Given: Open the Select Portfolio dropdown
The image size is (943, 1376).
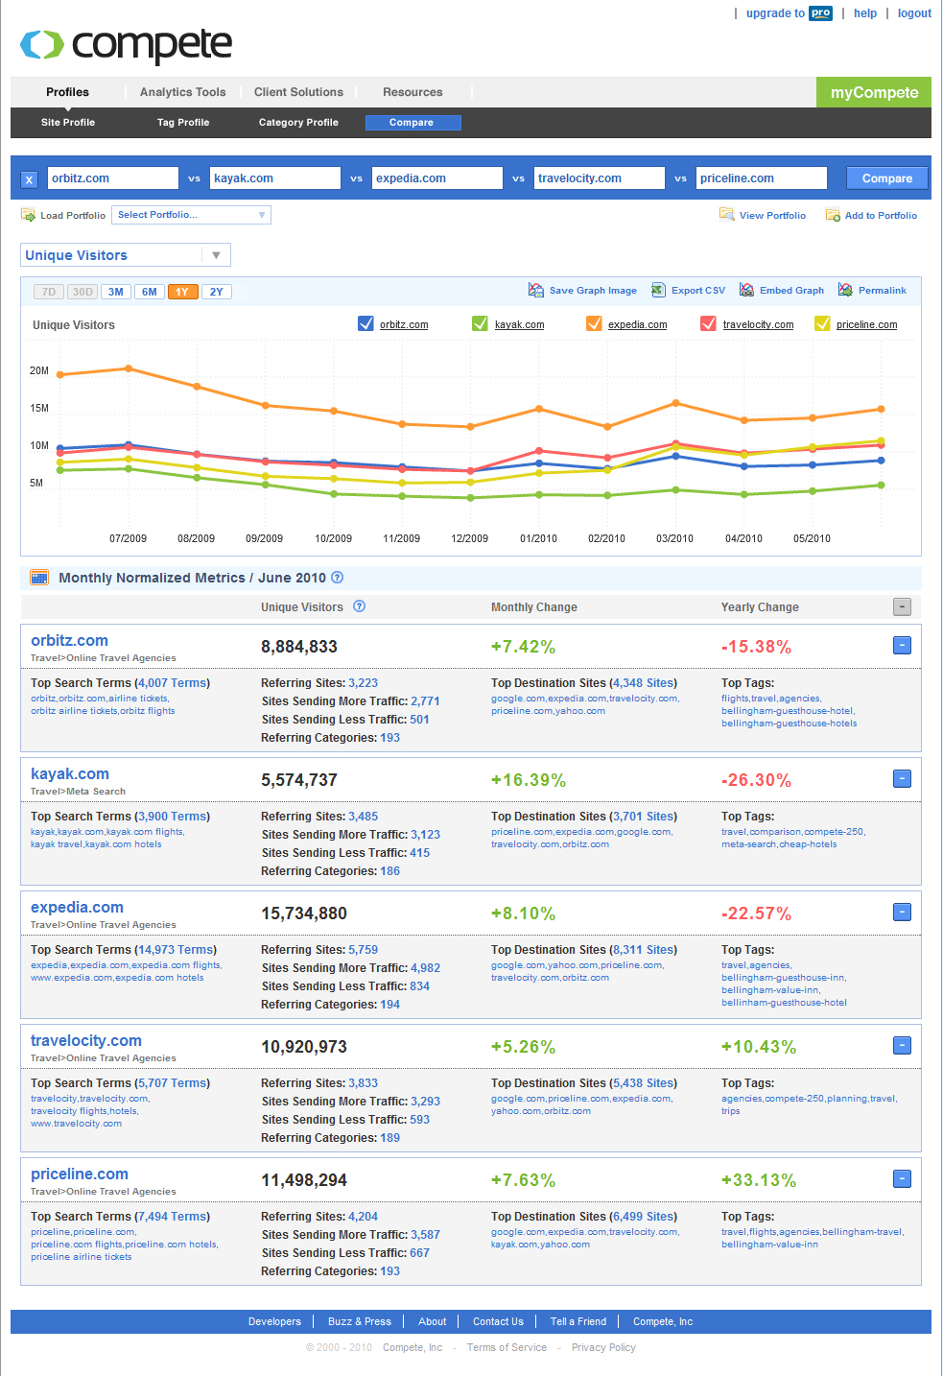Looking at the screenshot, I should [191, 215].
